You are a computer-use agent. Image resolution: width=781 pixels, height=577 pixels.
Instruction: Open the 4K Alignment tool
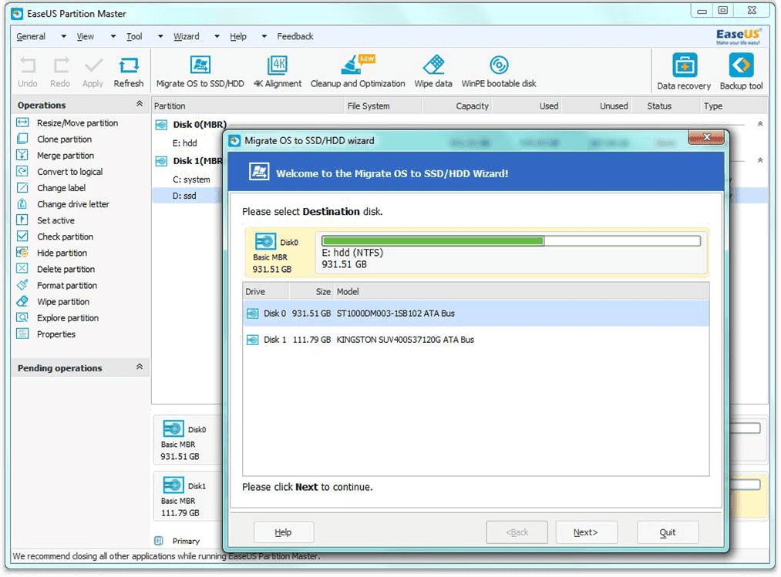click(x=278, y=72)
